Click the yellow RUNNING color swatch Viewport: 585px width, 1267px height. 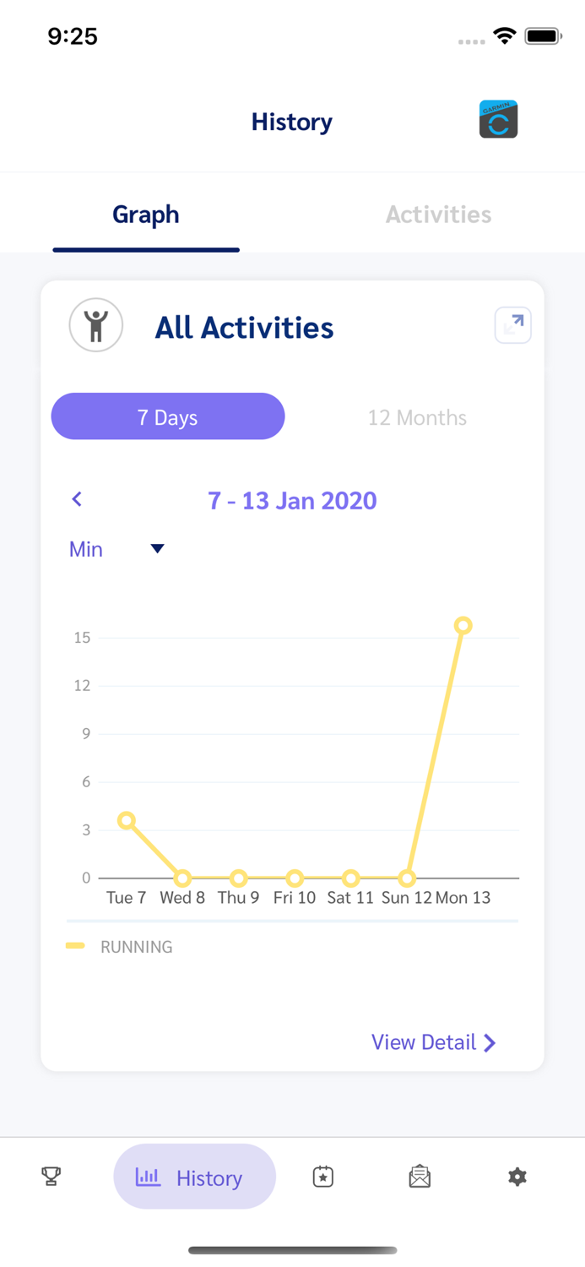75,947
